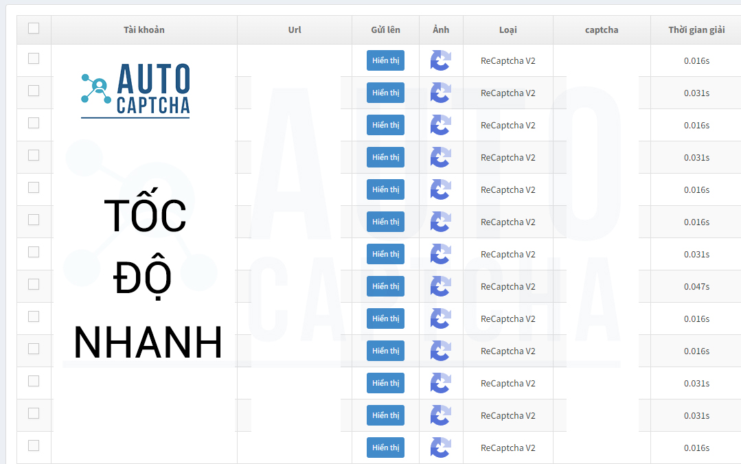The height and width of the screenshot is (464, 741).
Task: Sort by the Tài khoản column header
Action: tap(144, 30)
